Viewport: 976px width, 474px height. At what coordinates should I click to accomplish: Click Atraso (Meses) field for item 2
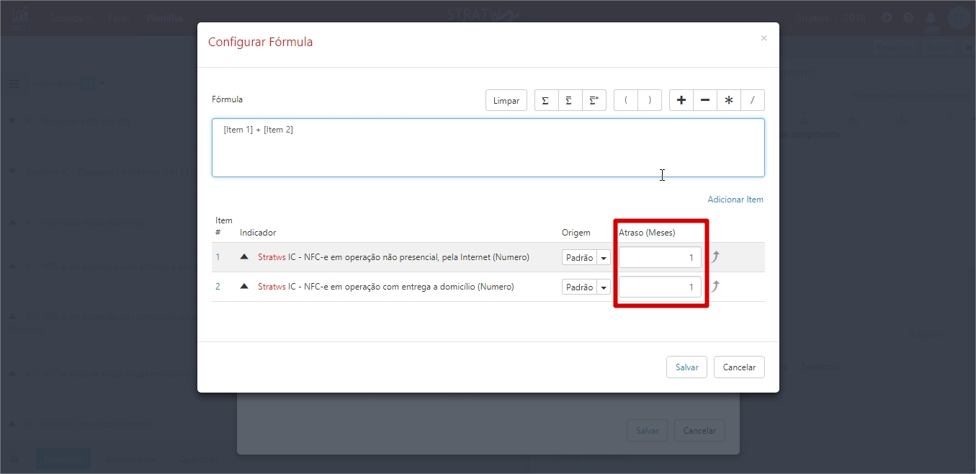(660, 287)
